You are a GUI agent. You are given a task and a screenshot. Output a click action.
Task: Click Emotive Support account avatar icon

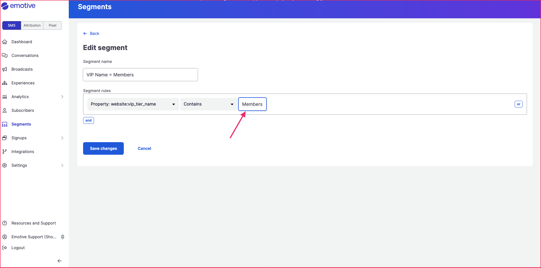coord(5,237)
